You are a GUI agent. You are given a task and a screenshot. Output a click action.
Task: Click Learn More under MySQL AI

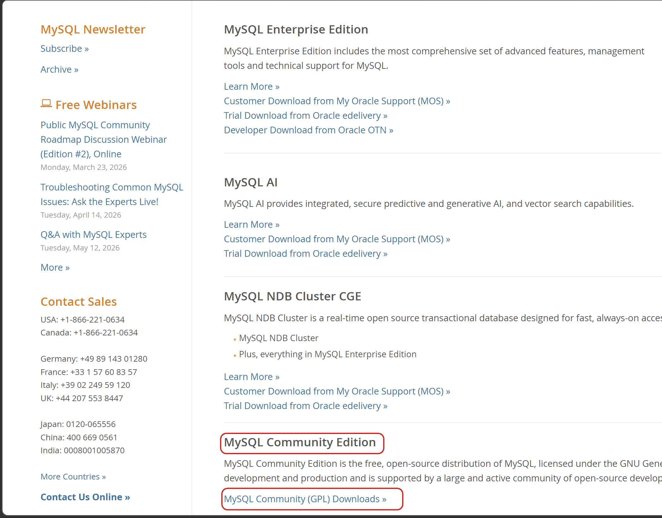coord(252,225)
